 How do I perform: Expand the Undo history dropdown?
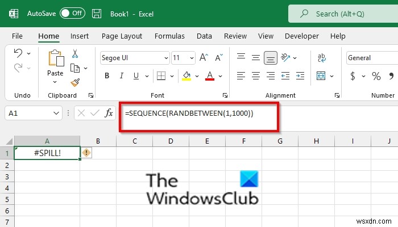click(28, 53)
